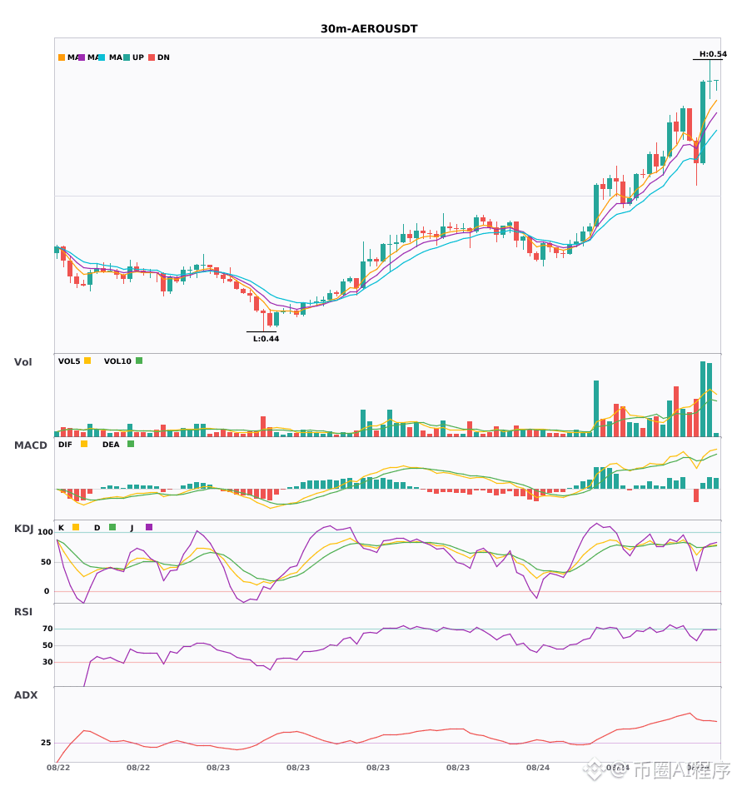Click the cyan MA legend swatch
Viewport: 737px width, 791px height.
102,57
